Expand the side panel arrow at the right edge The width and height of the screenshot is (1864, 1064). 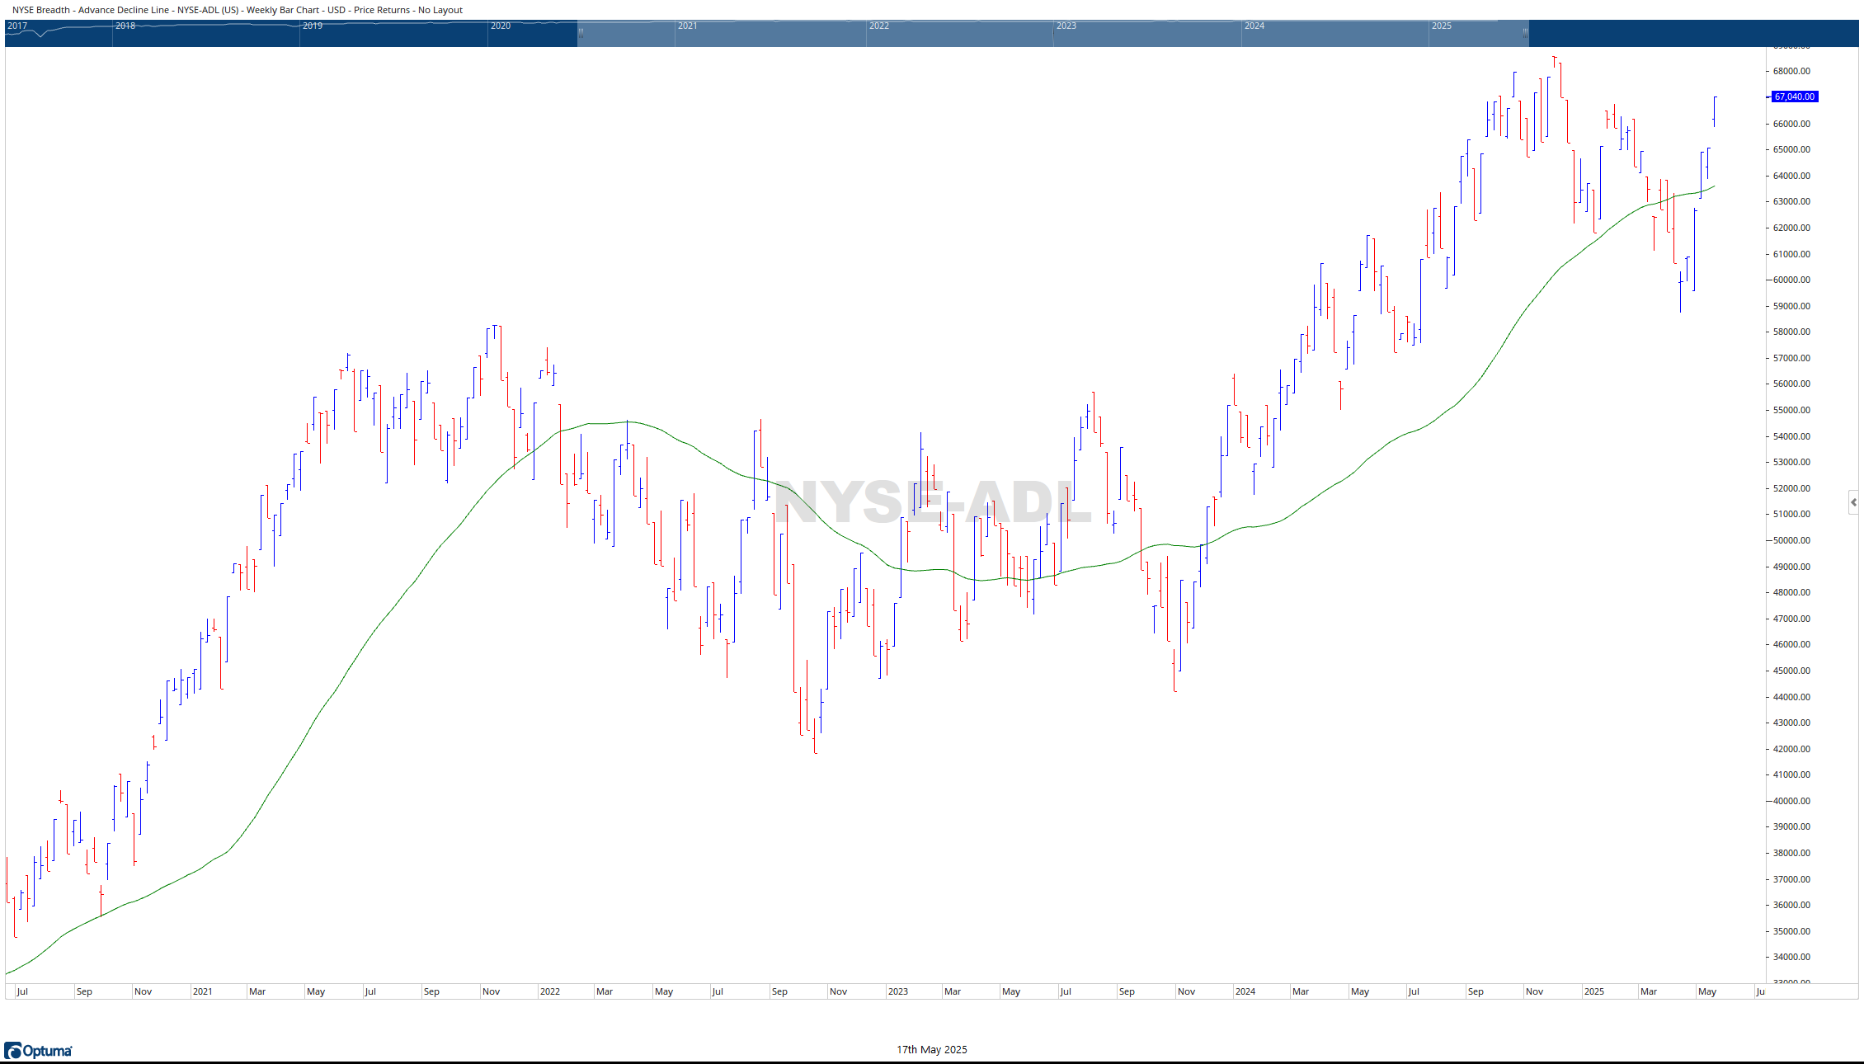pyautogui.click(x=1853, y=501)
